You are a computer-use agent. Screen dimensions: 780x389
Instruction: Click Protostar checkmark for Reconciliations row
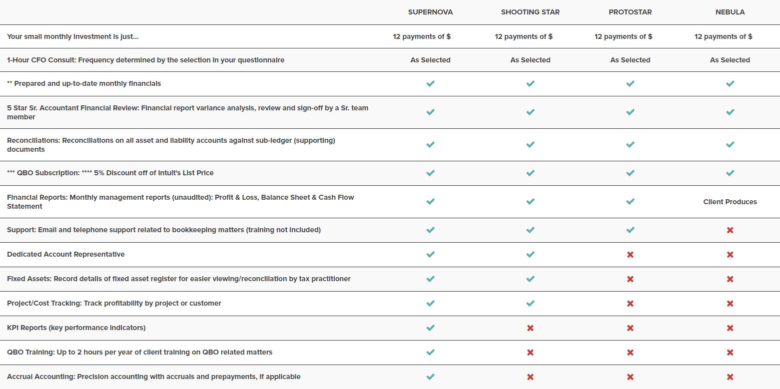click(630, 144)
